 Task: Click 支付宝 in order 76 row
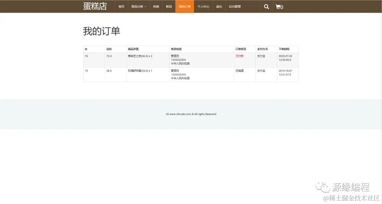coord(261,56)
